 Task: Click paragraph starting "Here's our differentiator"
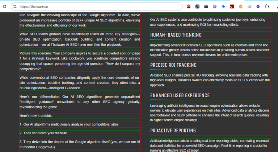pyautogui.click(x=80, y=102)
